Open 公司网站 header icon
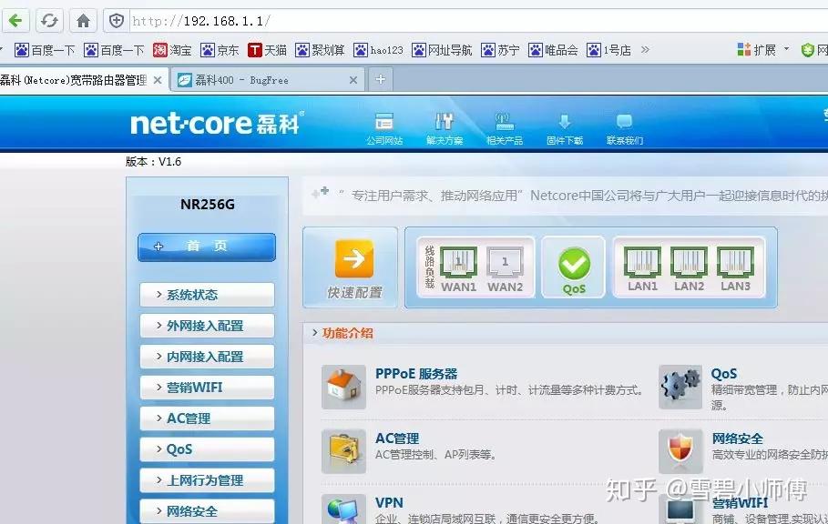828x524 pixels. (x=384, y=121)
